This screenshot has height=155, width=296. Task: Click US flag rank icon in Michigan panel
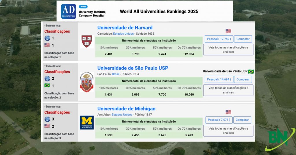[x=47, y=126]
